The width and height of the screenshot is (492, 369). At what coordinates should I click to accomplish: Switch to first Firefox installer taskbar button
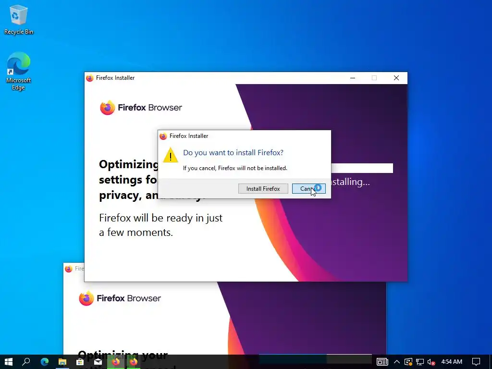[x=116, y=362]
